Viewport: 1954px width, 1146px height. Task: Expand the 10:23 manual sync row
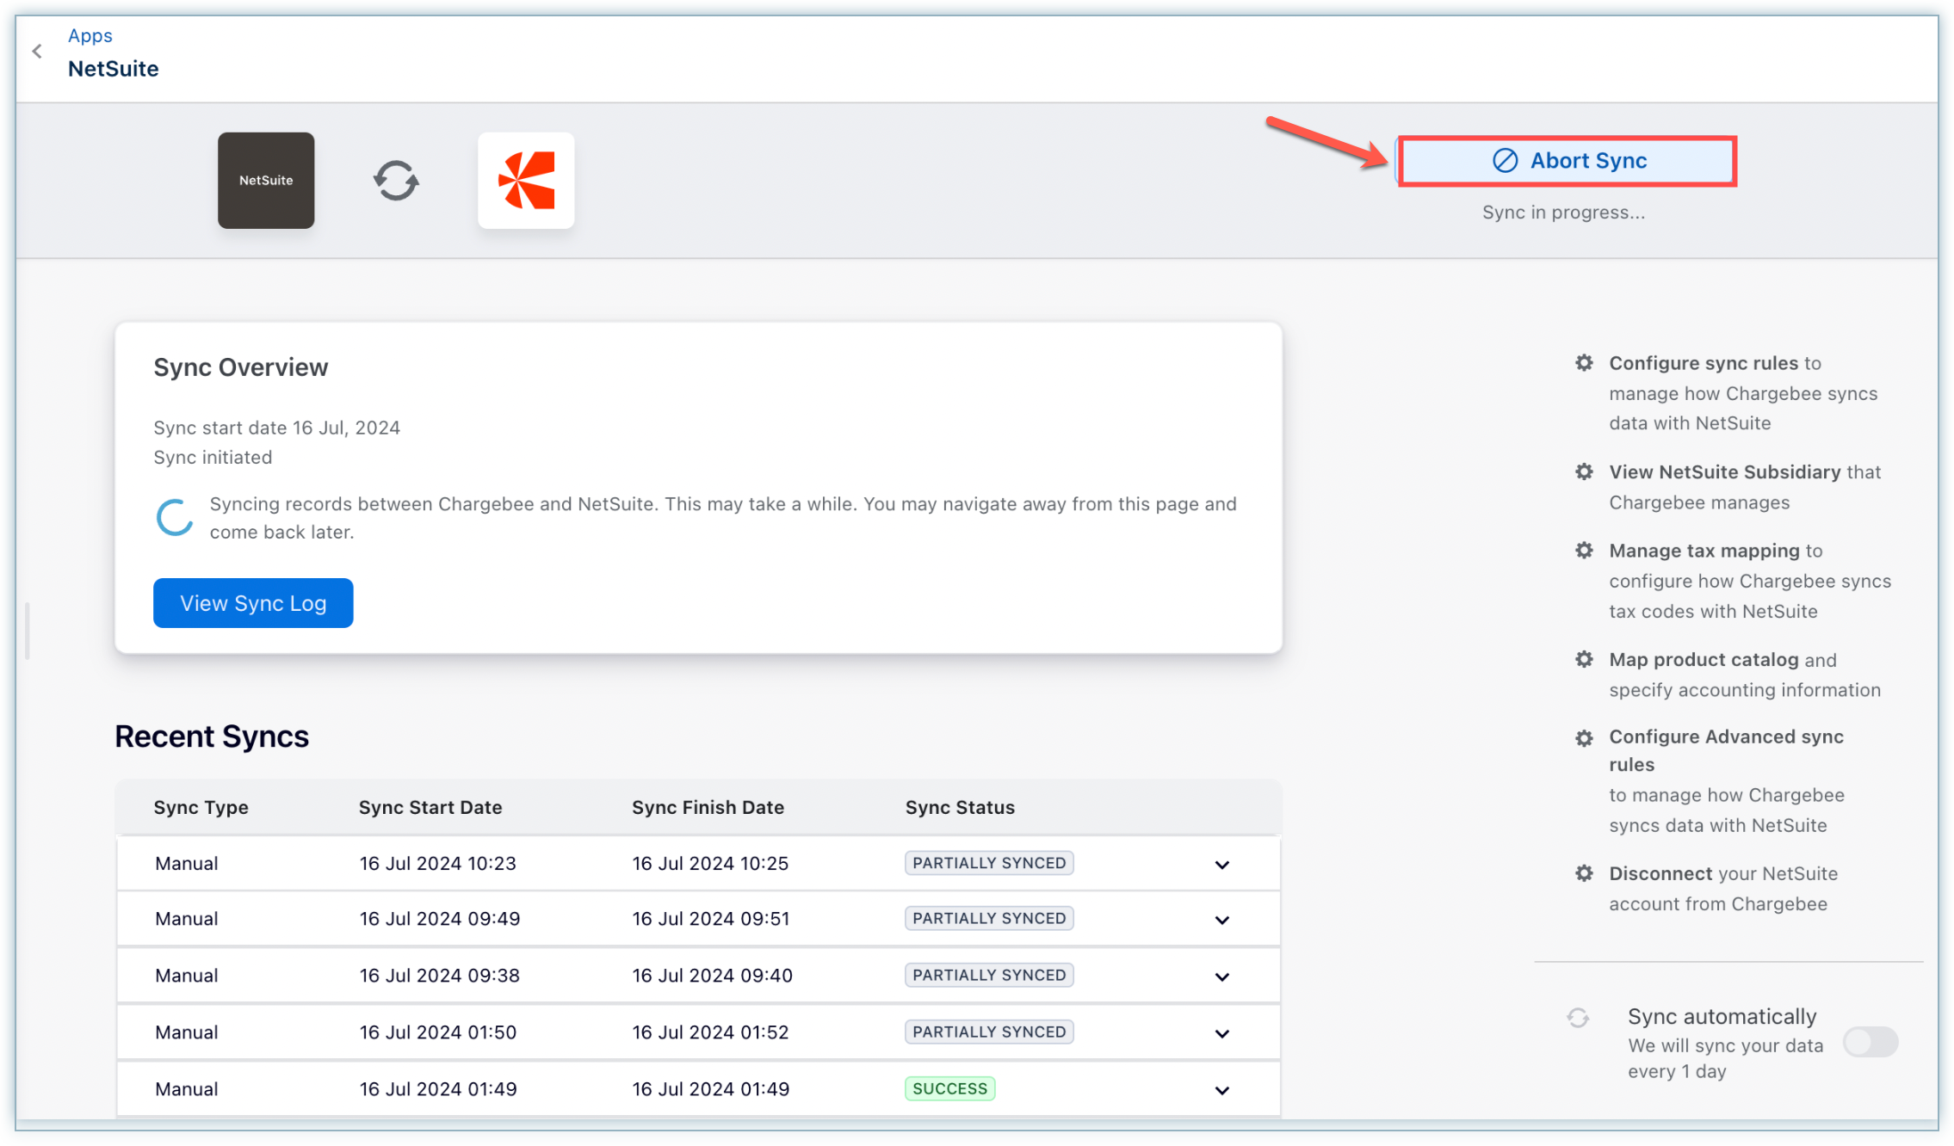click(1221, 865)
